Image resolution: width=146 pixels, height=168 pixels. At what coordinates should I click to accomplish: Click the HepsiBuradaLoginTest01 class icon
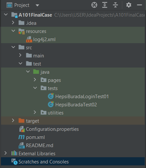pyautogui.click(x=51, y=96)
